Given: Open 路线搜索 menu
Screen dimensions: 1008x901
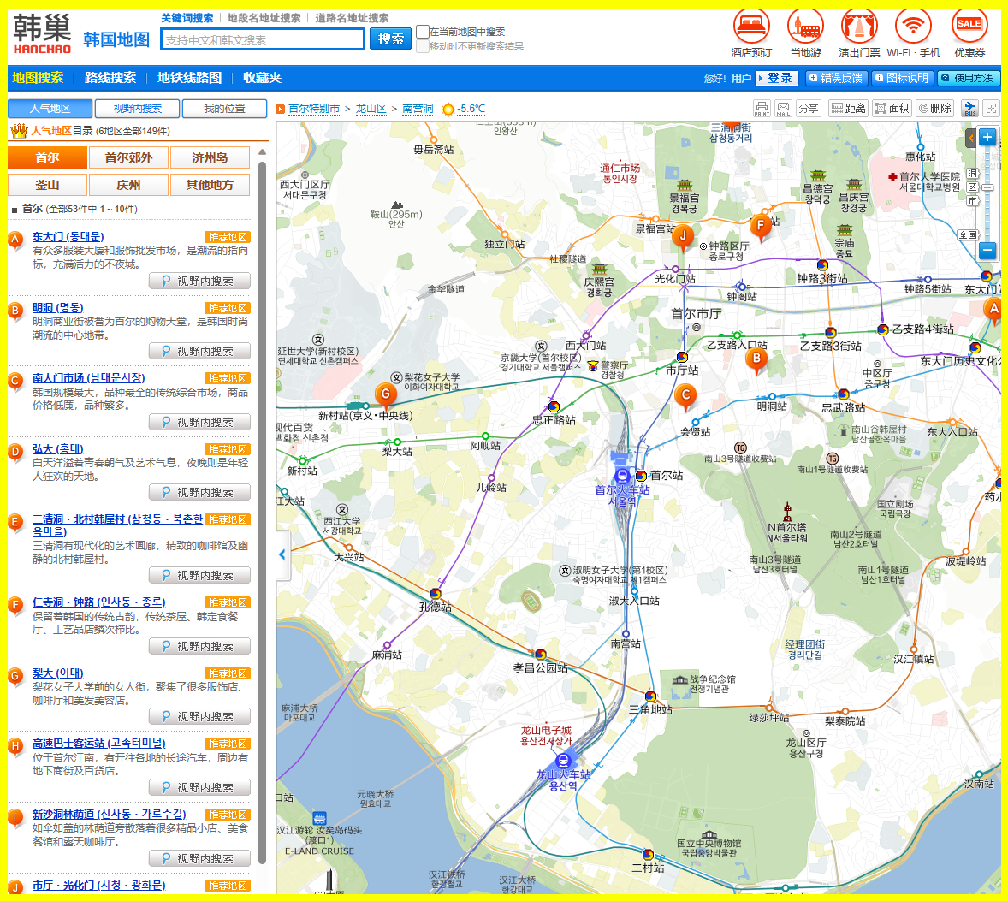Looking at the screenshot, I should click(110, 78).
